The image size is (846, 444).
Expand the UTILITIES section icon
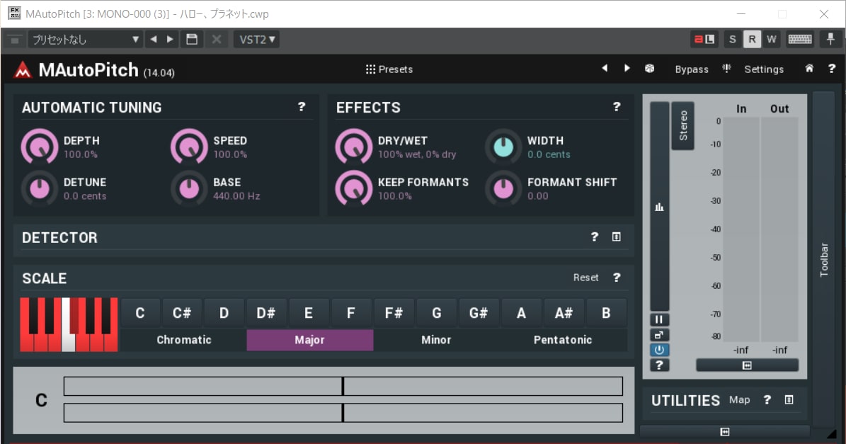[x=789, y=400]
